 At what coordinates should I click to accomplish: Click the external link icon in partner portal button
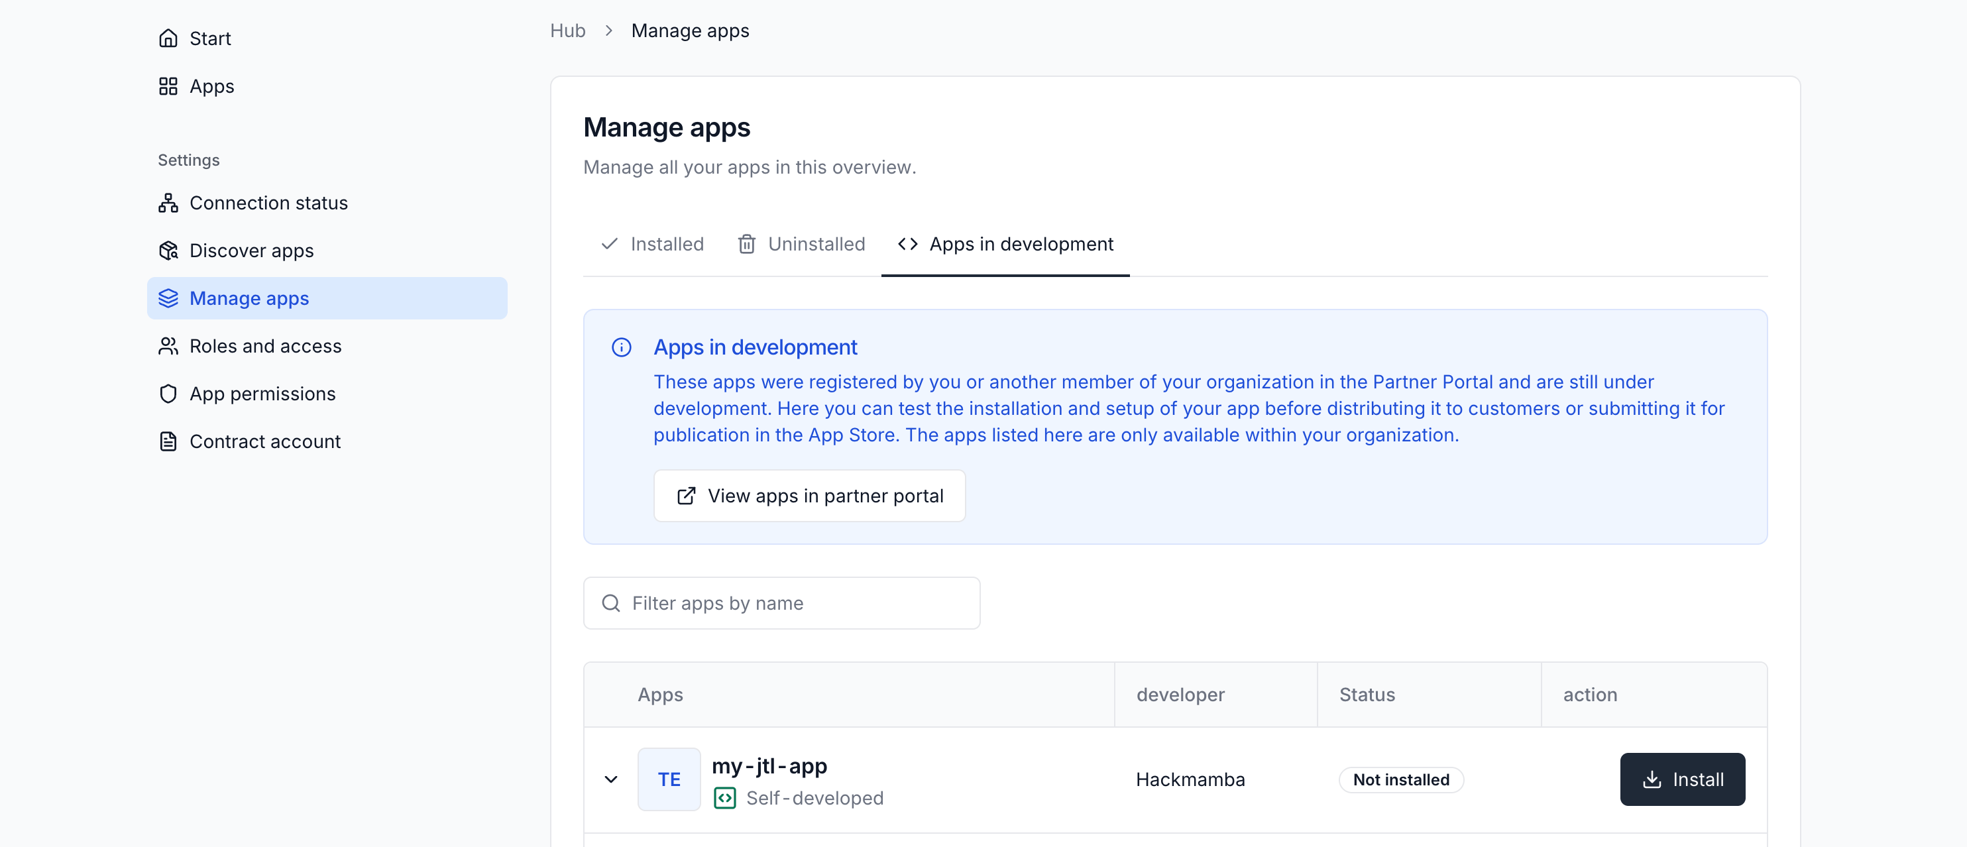click(687, 496)
